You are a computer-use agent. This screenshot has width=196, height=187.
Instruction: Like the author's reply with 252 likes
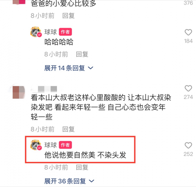pyautogui.click(x=188, y=145)
